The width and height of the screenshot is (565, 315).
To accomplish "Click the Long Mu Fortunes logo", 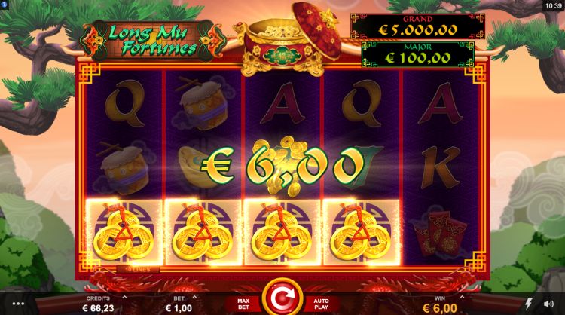I will coord(152,41).
